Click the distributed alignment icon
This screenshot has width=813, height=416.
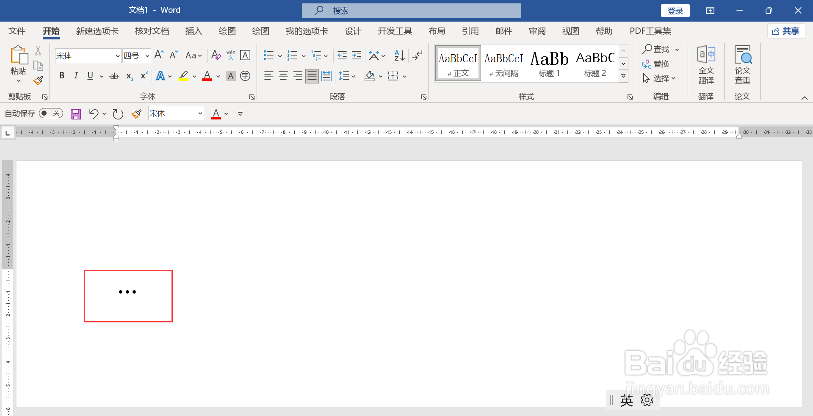pyautogui.click(x=326, y=76)
